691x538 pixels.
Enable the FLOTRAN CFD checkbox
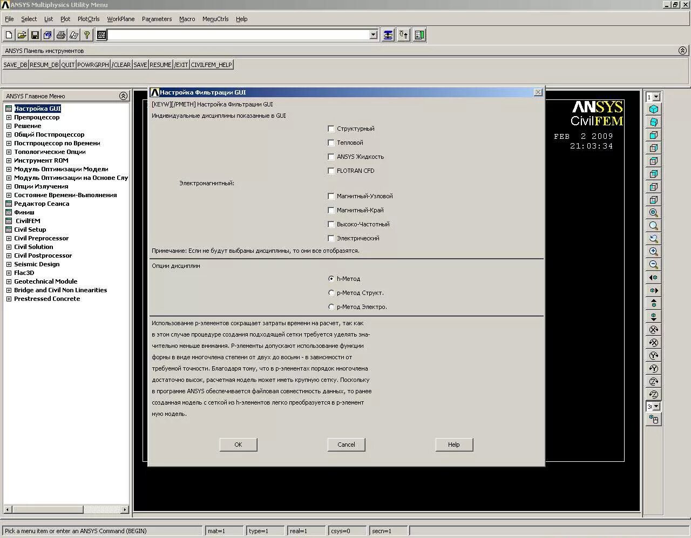(331, 171)
